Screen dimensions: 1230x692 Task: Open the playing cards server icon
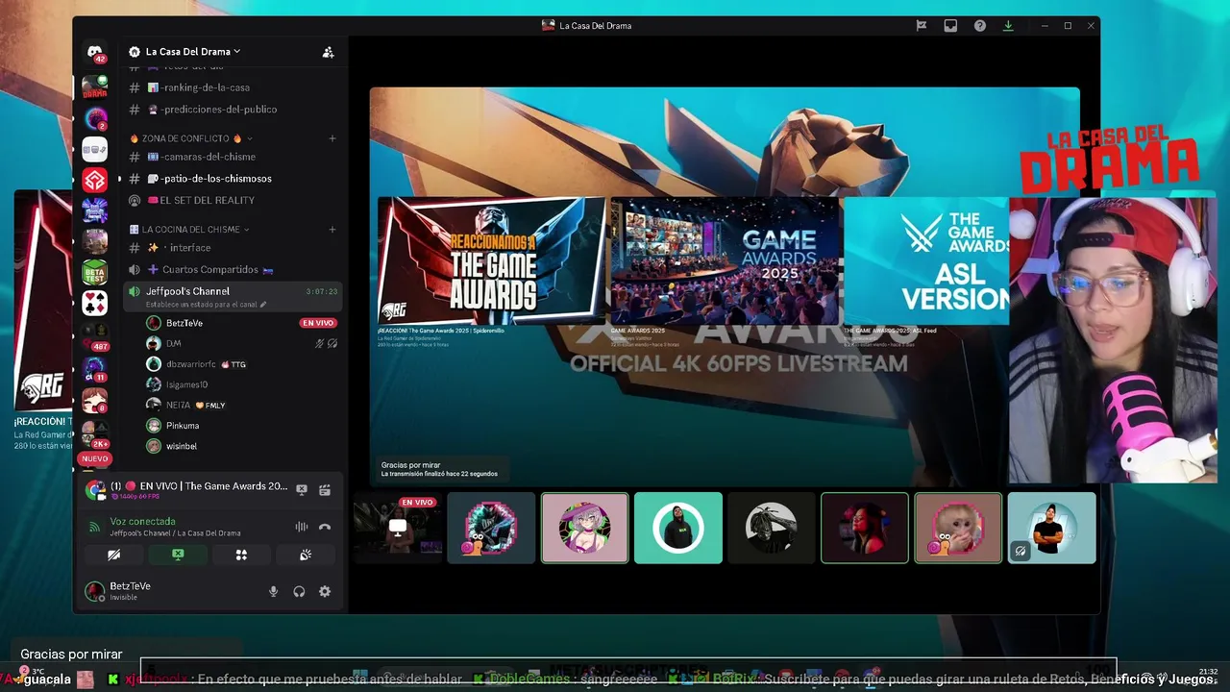(94, 303)
